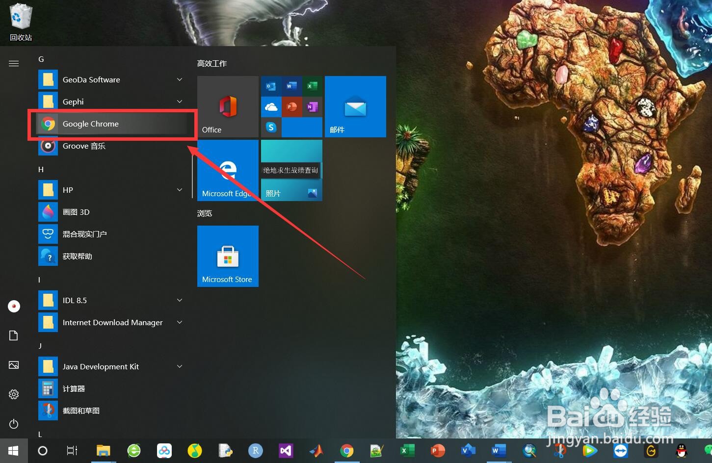Click the Power button in Start sidebar
712x463 pixels.
click(x=14, y=424)
